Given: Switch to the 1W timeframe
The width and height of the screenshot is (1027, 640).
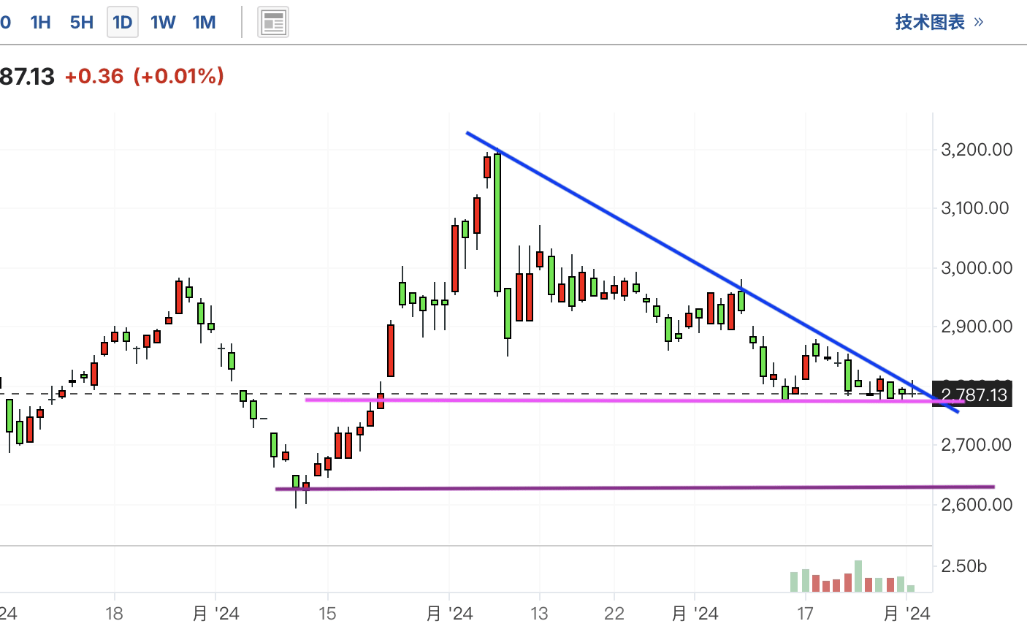Looking at the screenshot, I should click(163, 22).
